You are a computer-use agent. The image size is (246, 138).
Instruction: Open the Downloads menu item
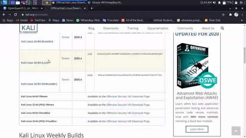pos(111,28)
